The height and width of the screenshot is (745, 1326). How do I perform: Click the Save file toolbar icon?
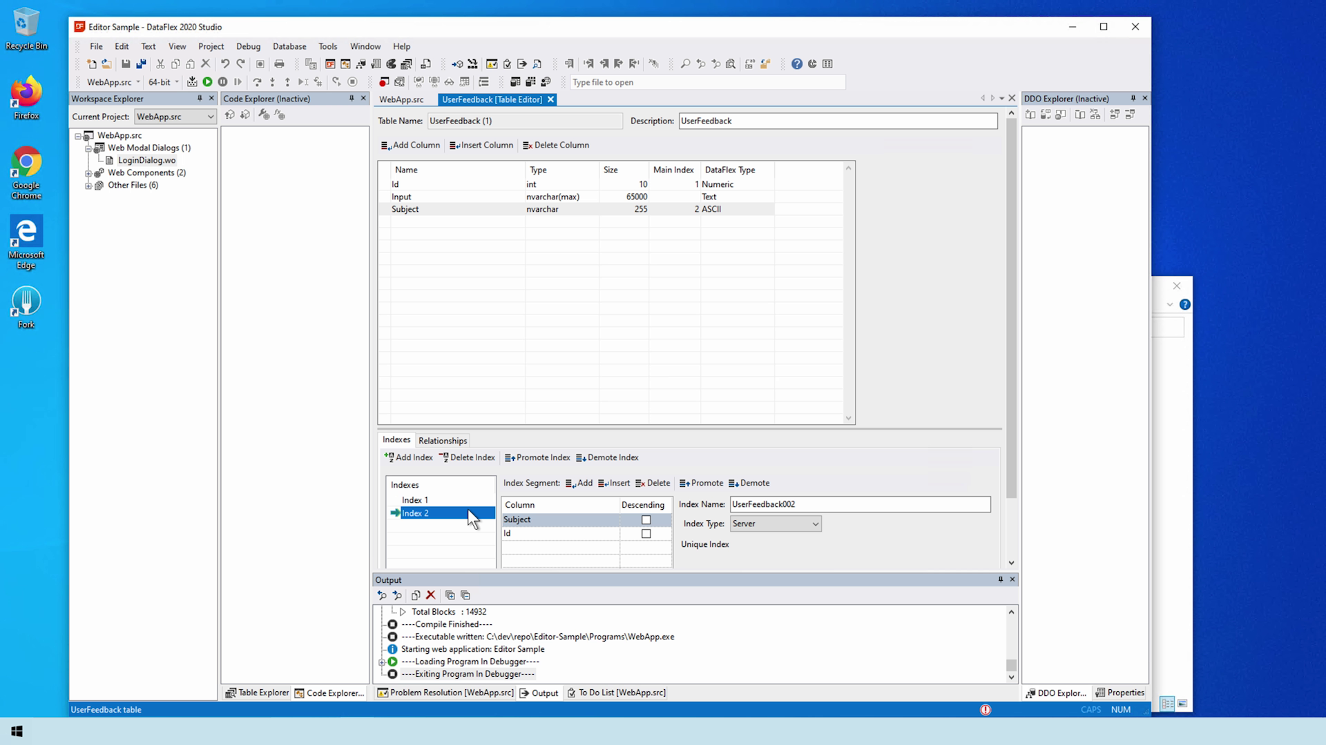[126, 63]
